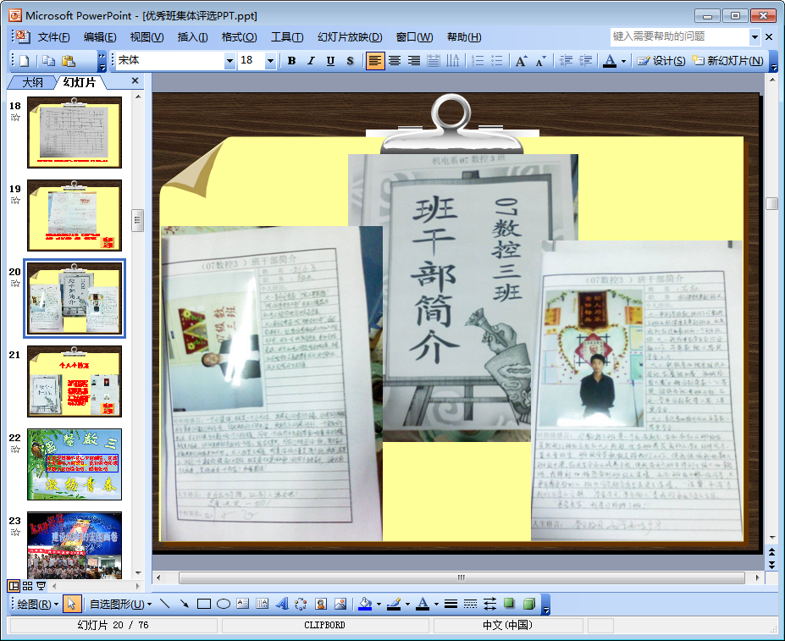Viewport: 785px width, 641px height.
Task: Open the 窗口(W) menu
Action: (x=414, y=37)
